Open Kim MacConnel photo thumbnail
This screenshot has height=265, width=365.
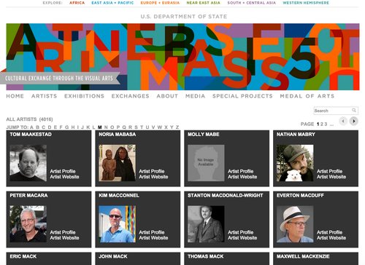[118, 224]
